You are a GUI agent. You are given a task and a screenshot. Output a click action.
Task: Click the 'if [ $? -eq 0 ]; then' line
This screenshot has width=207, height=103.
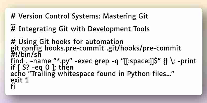(42, 67)
